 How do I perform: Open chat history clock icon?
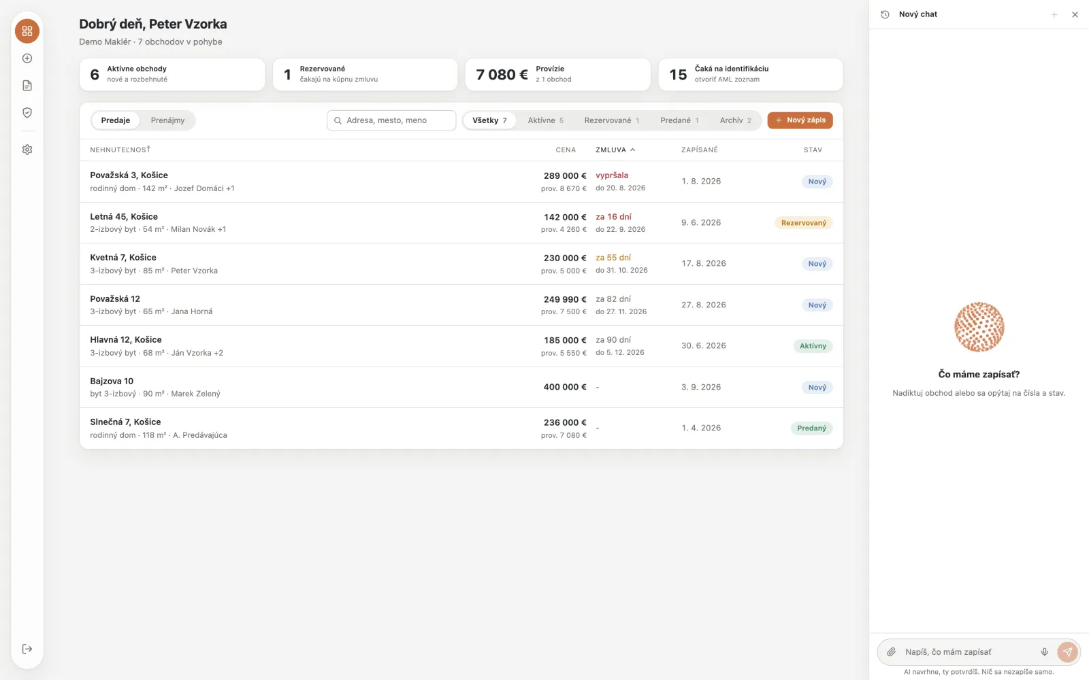coord(885,14)
